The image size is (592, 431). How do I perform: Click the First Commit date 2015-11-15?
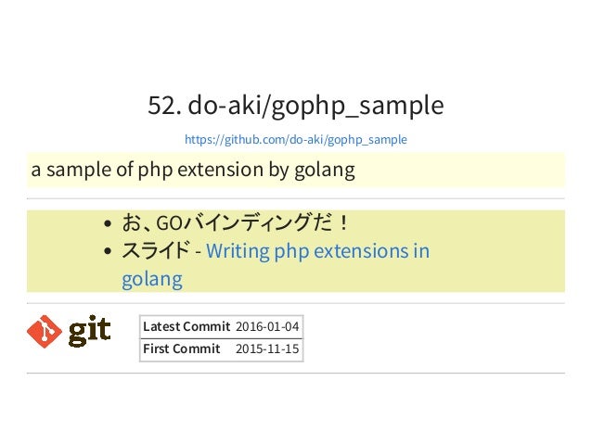tap(267, 349)
